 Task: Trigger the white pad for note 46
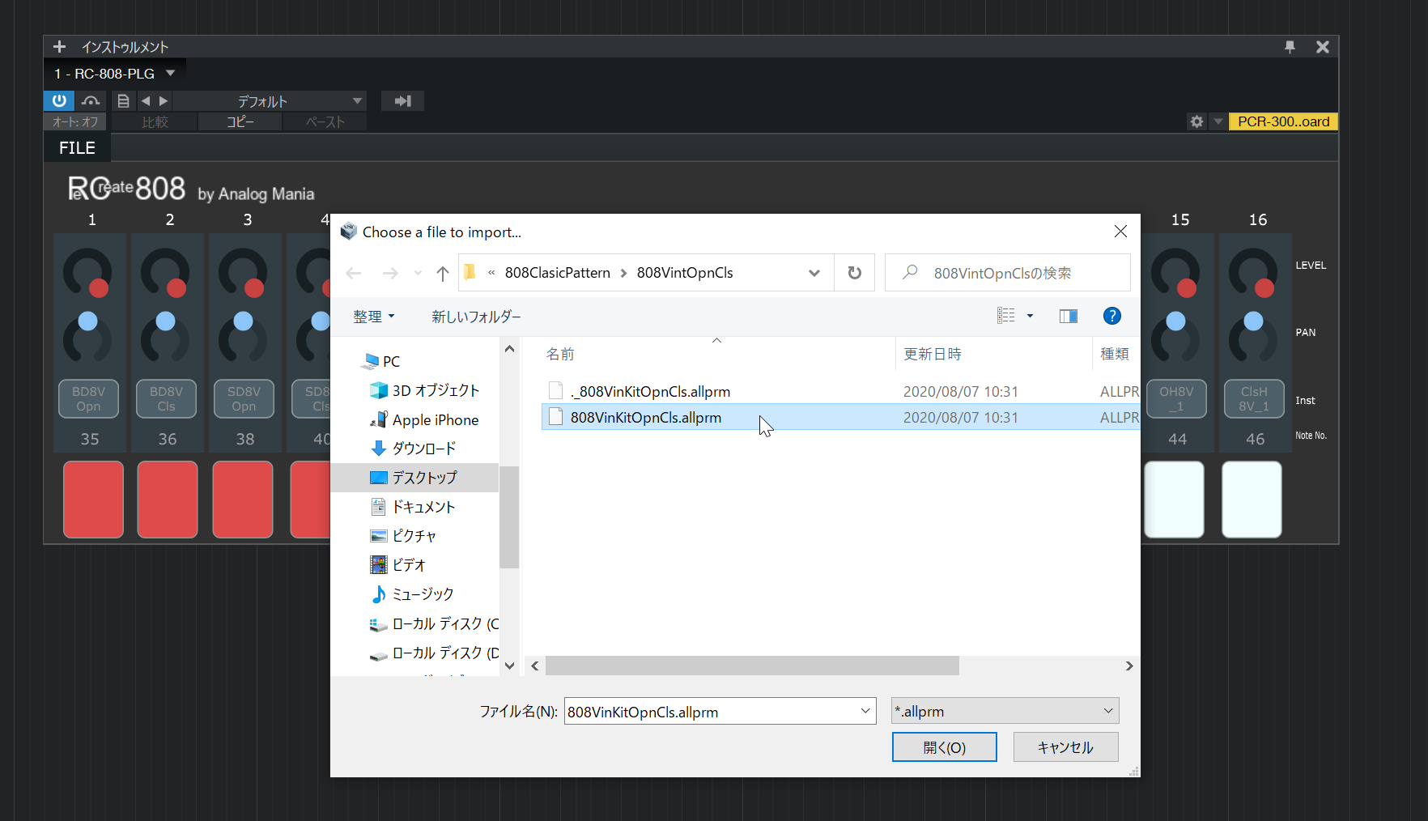pos(1252,499)
